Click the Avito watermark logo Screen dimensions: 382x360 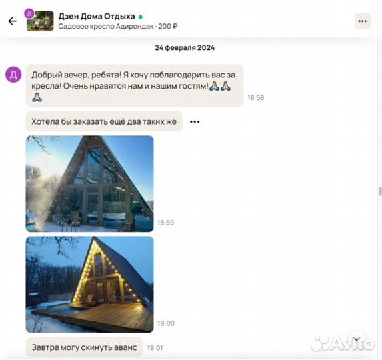[x=343, y=343]
